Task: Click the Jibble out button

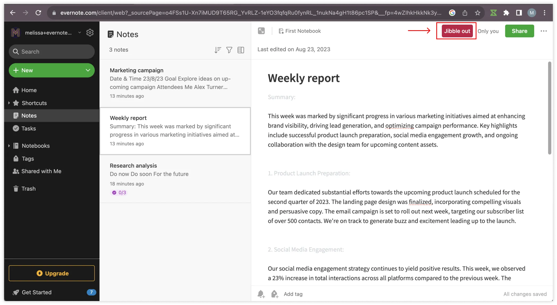Action: (457, 31)
